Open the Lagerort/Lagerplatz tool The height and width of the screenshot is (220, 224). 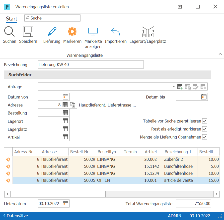coord(148,32)
